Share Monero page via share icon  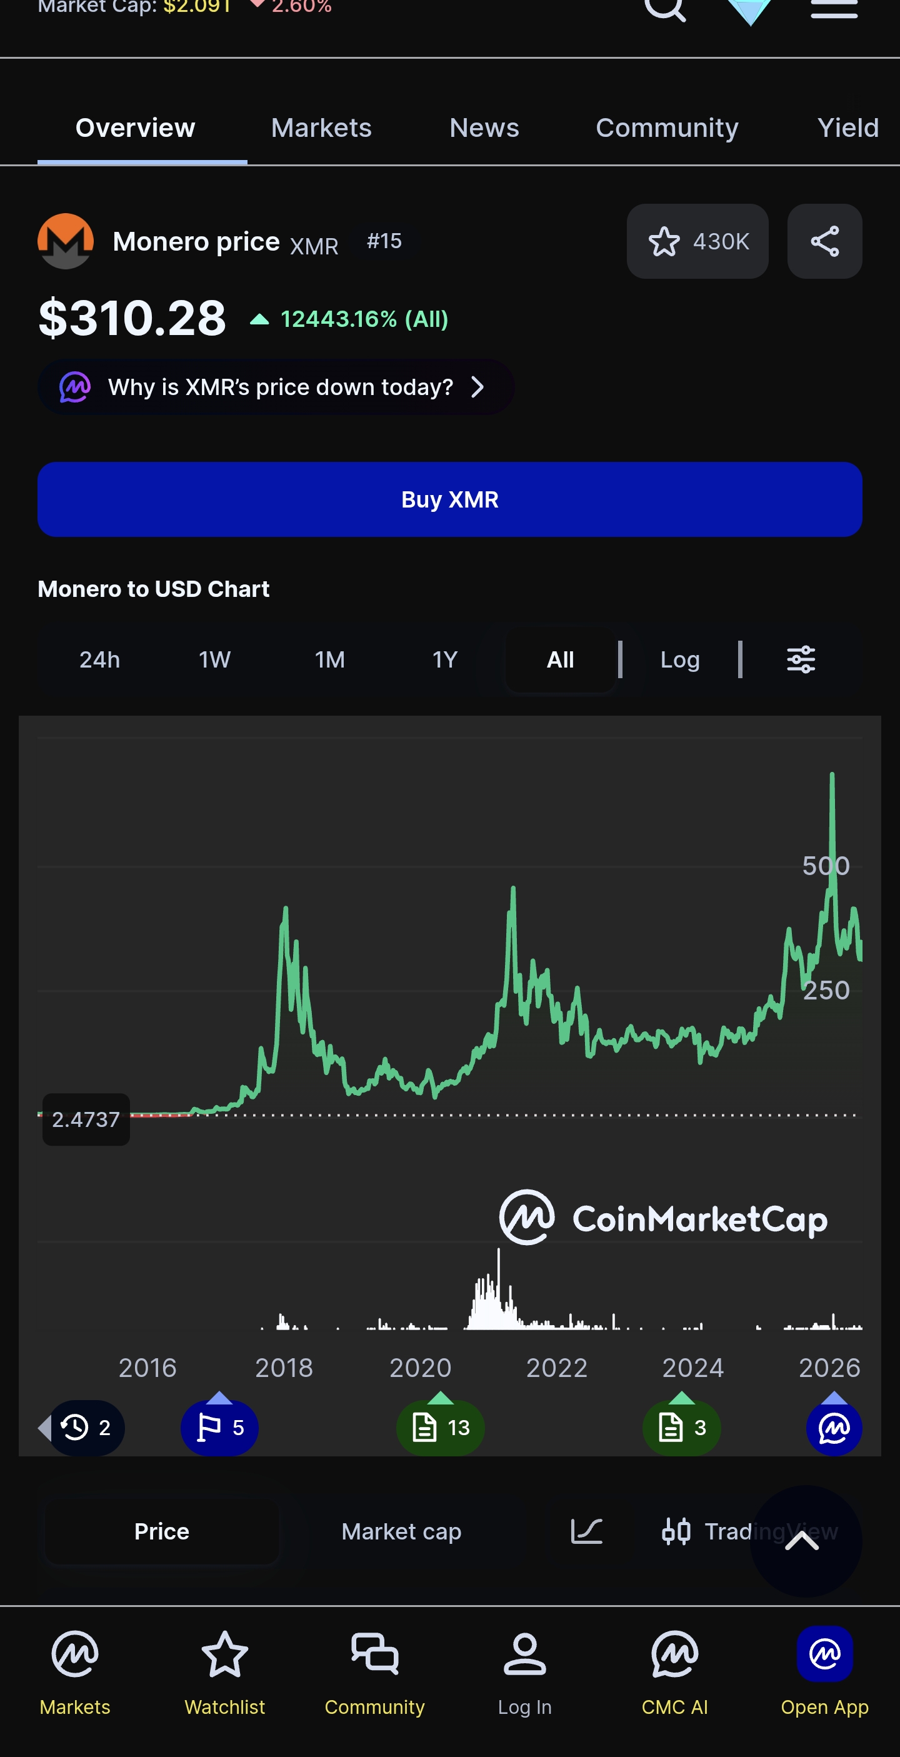pyautogui.click(x=824, y=241)
